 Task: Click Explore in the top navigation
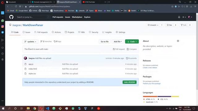point(87,17)
